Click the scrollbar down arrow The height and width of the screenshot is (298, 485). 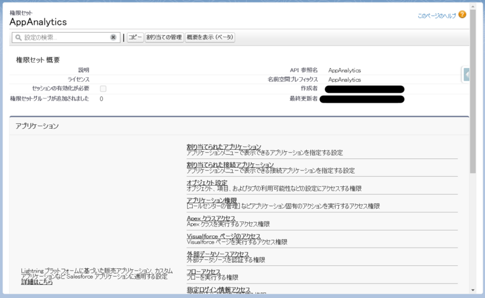click(x=473, y=290)
